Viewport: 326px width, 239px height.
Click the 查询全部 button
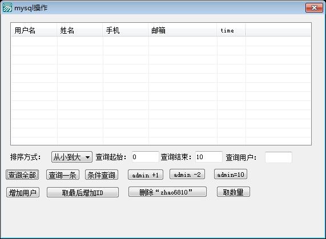(x=22, y=175)
